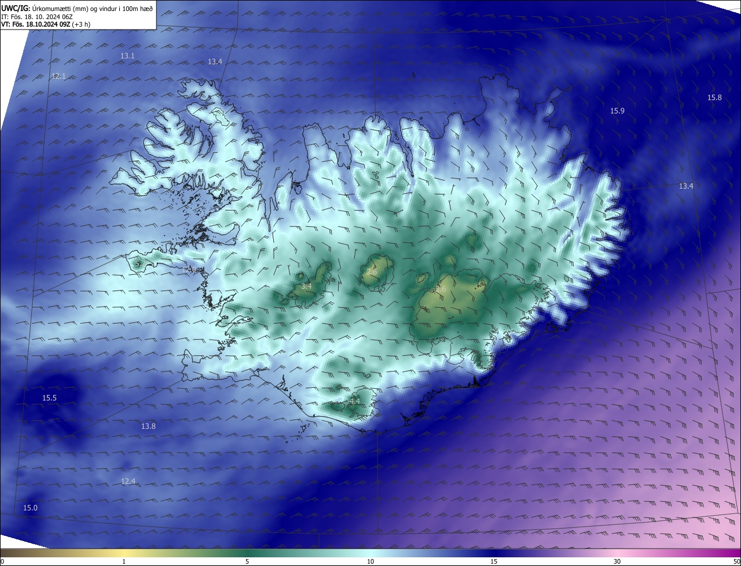Click the 15.9 value label off the northeast coast
741x566 pixels.
point(617,111)
